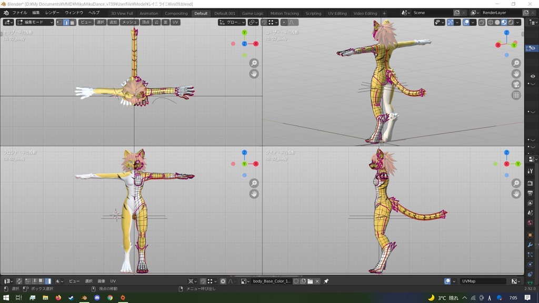Click zoom icon in the right-side view viewport
Image resolution: width=539 pixels, height=303 pixels.
(516, 183)
